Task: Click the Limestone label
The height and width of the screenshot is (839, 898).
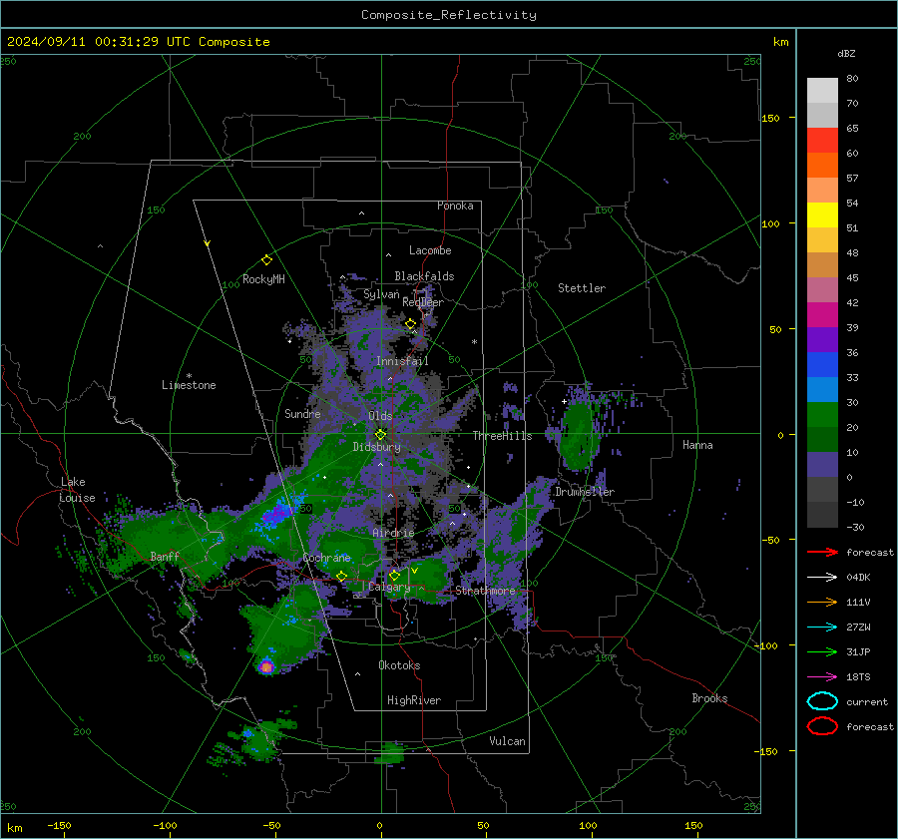Action: point(189,385)
